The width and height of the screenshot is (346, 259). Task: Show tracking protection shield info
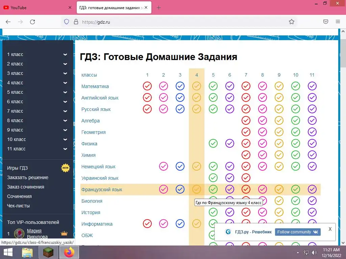point(67,22)
